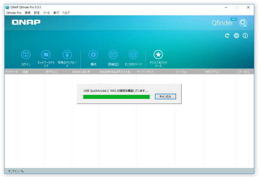Image resolution: width=261 pixels, height=177 pixels.
Task: Sort by MACアドレス column header
Action: 220,72
